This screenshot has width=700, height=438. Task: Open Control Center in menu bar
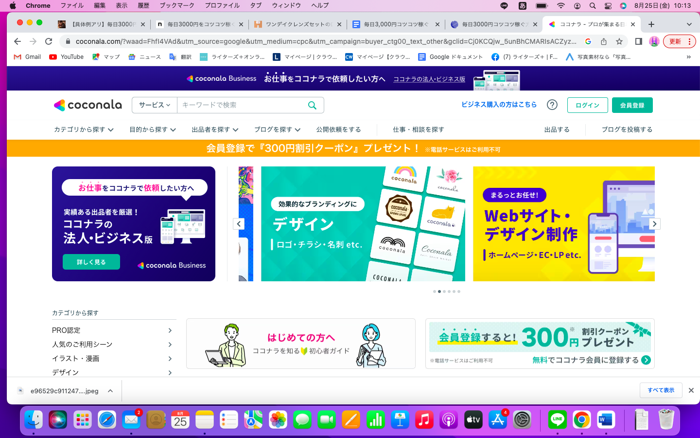(x=608, y=6)
